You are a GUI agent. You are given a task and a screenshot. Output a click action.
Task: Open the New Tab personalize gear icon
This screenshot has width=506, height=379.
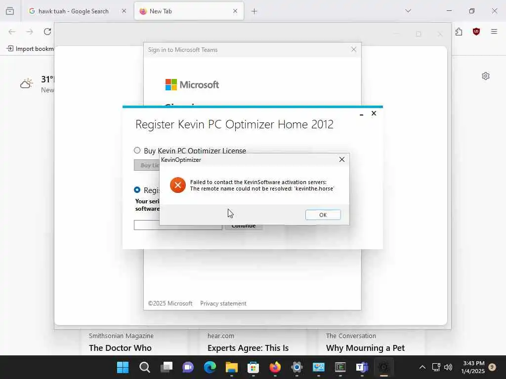tap(486, 76)
